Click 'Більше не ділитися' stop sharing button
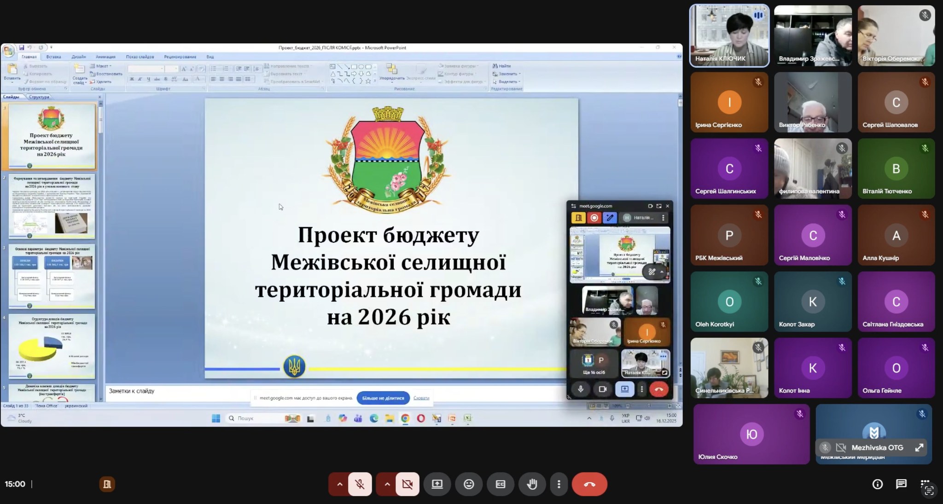Image resolution: width=943 pixels, height=504 pixels. 383,398
